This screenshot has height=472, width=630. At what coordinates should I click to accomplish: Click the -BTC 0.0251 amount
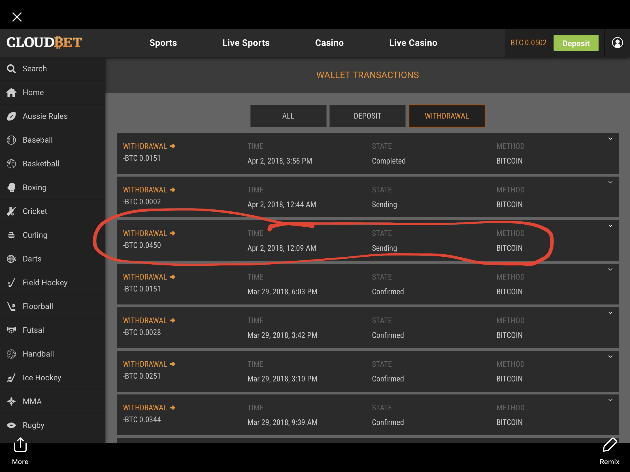tap(142, 376)
